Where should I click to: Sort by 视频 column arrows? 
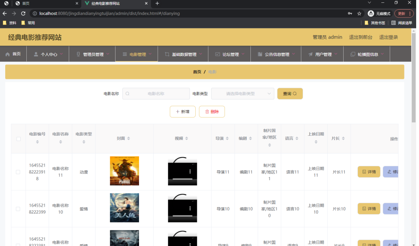point(186,138)
